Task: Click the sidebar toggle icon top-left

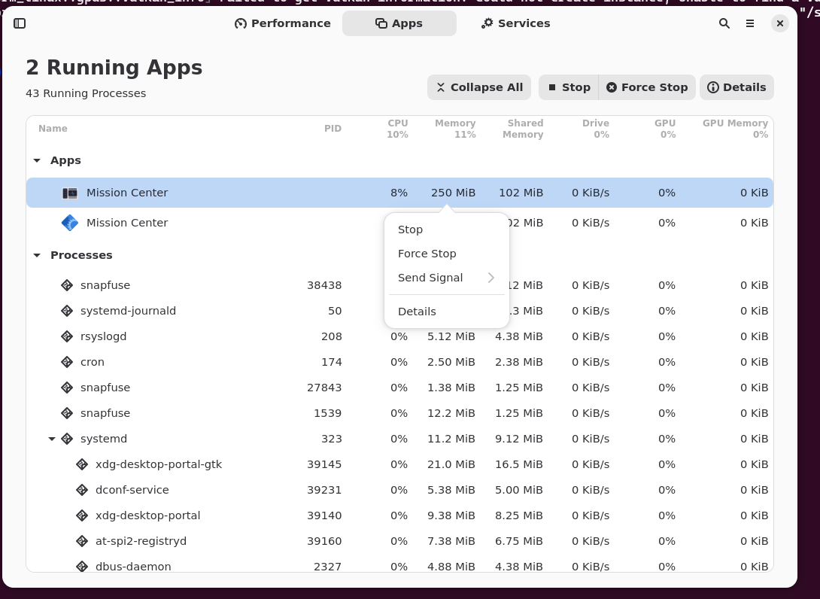Action: 20,23
